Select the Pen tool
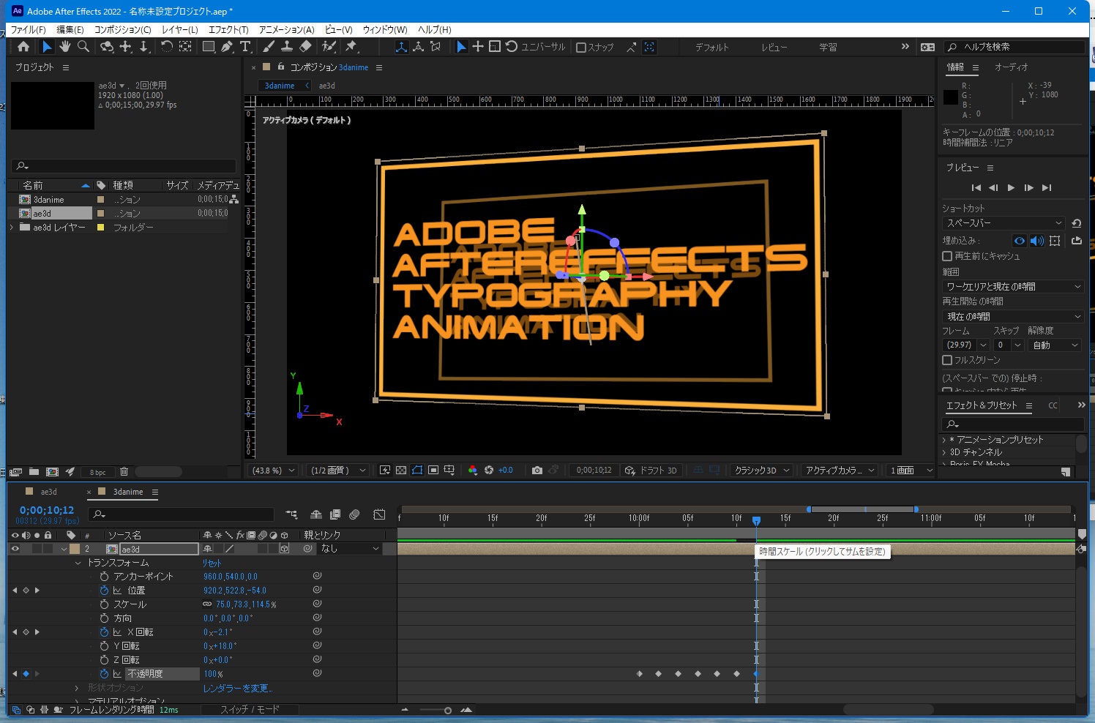The image size is (1095, 723). pyautogui.click(x=227, y=46)
